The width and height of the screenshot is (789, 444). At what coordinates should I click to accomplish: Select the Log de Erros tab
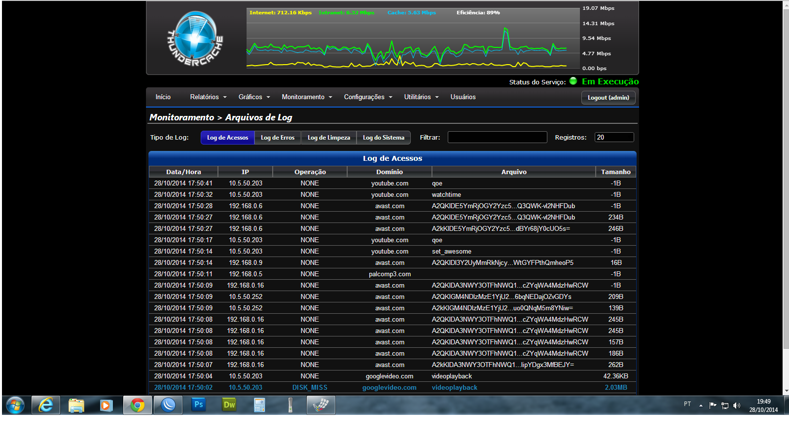tap(278, 138)
